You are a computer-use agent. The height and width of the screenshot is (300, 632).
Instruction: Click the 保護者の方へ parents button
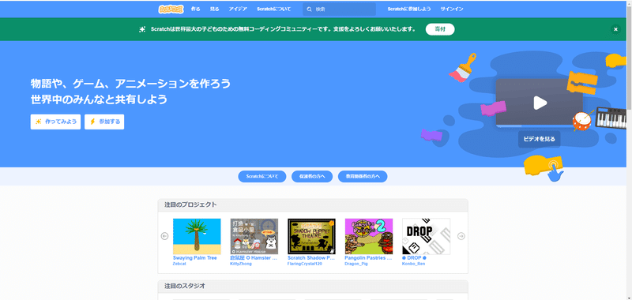coord(312,176)
